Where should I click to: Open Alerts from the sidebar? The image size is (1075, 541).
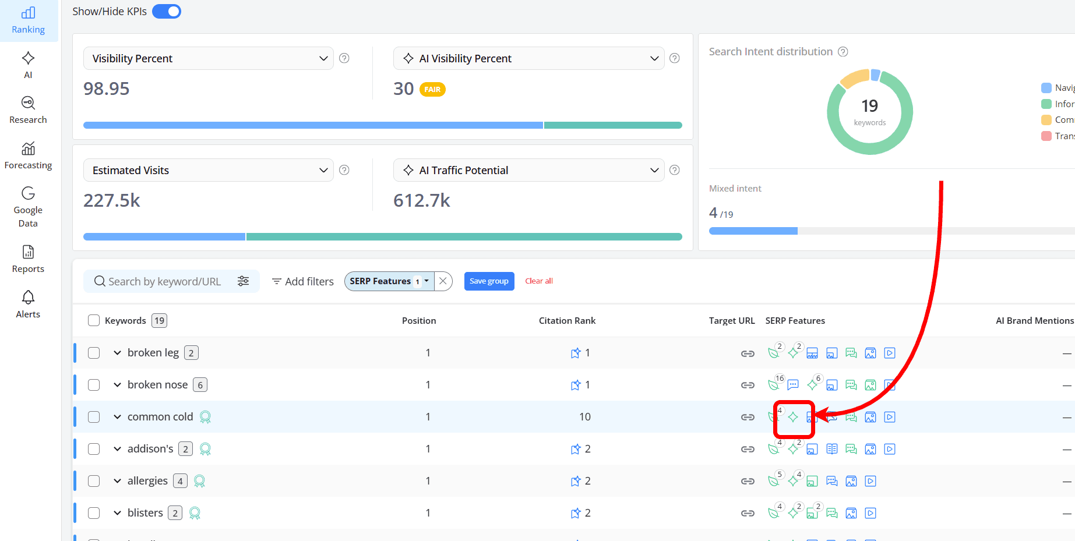(x=27, y=303)
